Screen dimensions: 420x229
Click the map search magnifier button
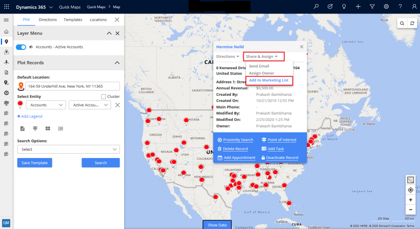402,23
